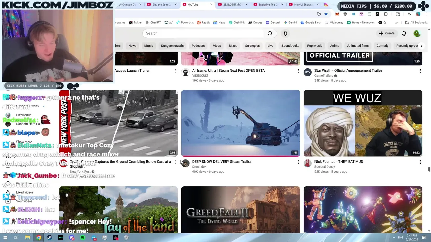Open Steam from the taskbar
Image resolution: width=431 pixels, height=242 pixels.
[49, 238]
